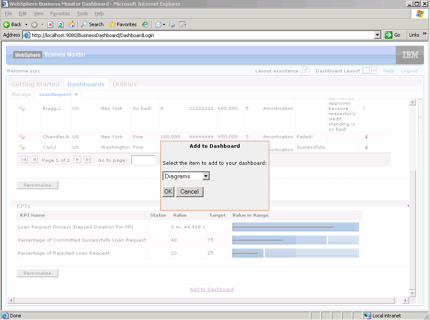Click the vertical scrollbar down arrow
This screenshot has height=320, width=430.
pos(412,293)
